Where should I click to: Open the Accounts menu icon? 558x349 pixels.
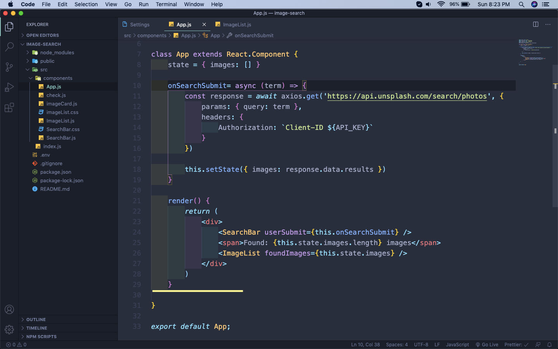tap(9, 309)
